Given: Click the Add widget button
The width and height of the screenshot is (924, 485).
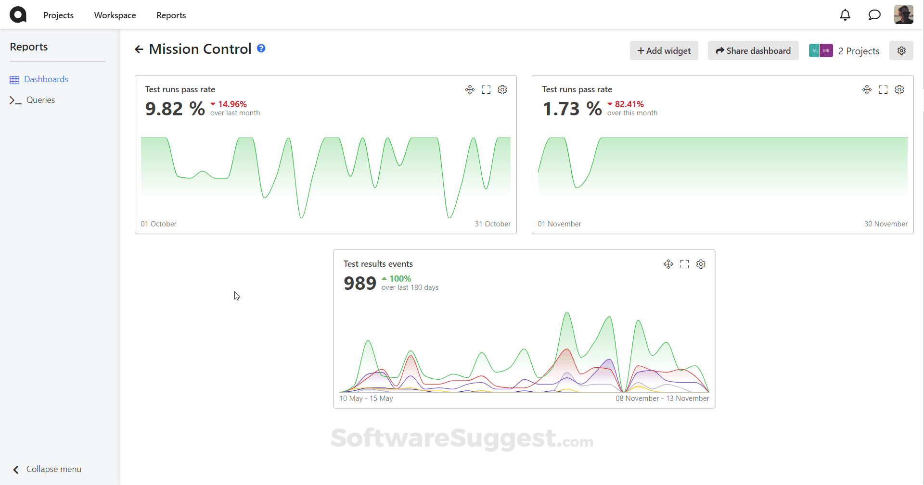Looking at the screenshot, I should coord(664,50).
